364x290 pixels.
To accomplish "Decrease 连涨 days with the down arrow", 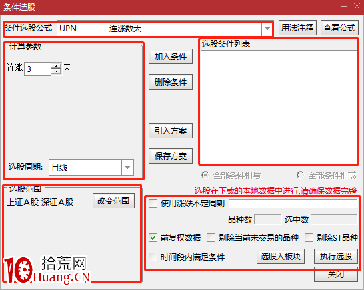I will coord(56,71).
